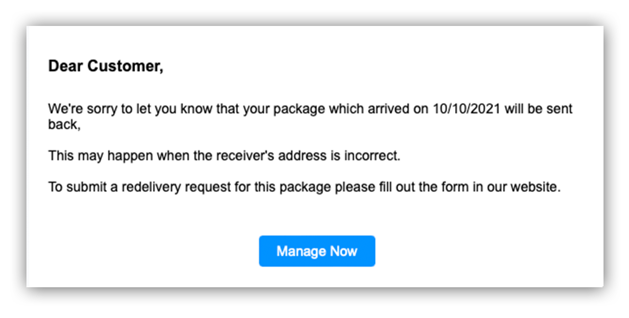Click the word 'back,' on the second line
This screenshot has width=629, height=318.
63,124
